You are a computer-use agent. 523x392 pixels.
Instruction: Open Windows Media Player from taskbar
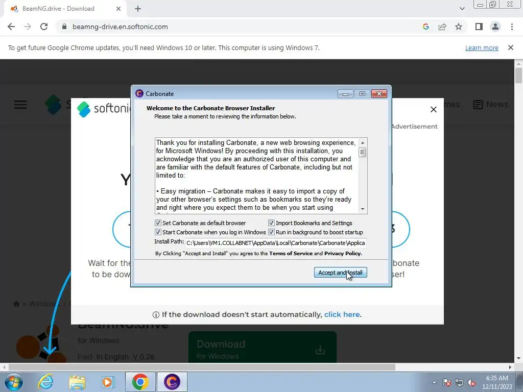point(108,382)
